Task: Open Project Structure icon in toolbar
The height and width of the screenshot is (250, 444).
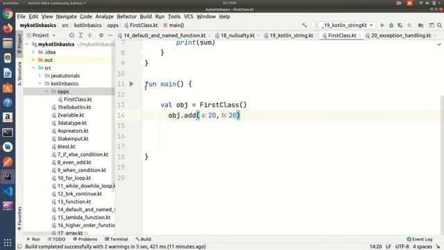Action: (x=421, y=25)
